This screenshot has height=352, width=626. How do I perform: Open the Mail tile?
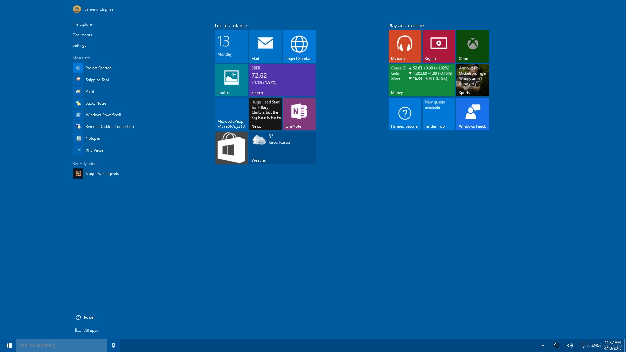265,46
